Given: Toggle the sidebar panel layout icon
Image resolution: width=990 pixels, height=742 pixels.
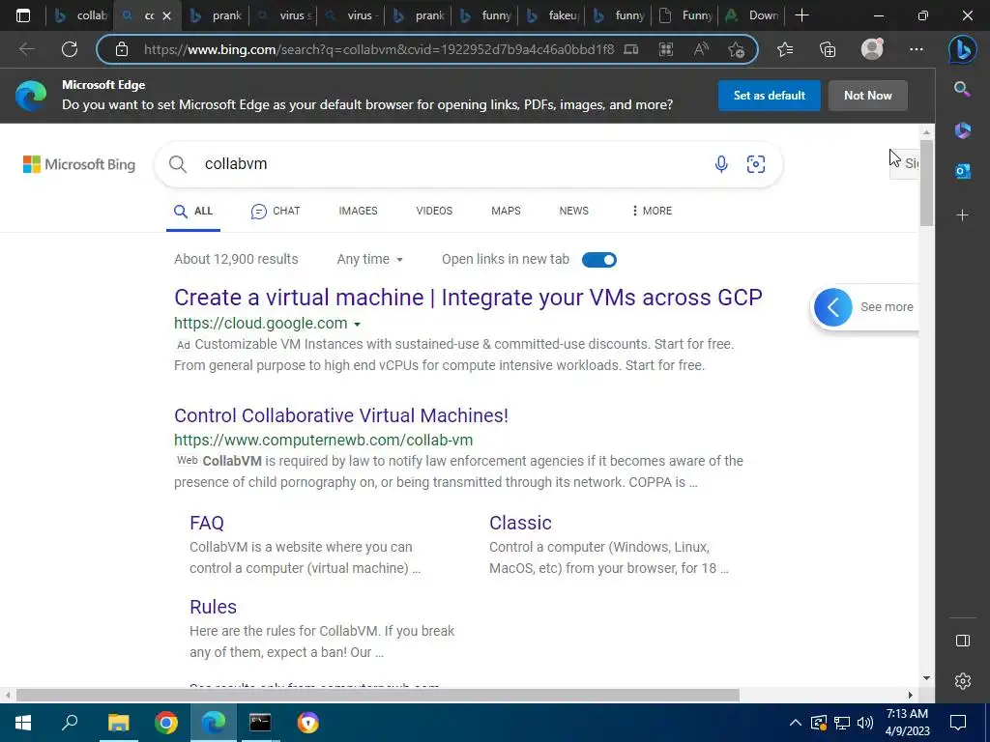Looking at the screenshot, I should click(962, 641).
